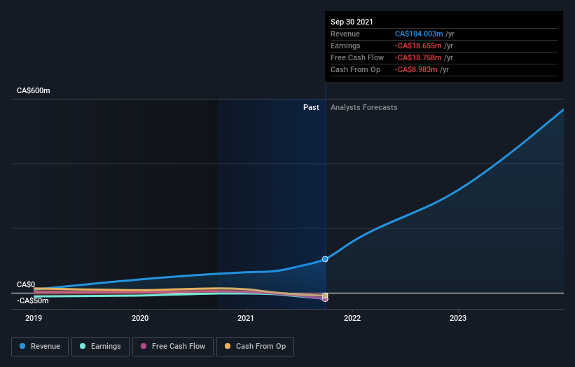Click the Sep 30 2021 tooltip date
The width and height of the screenshot is (575, 367).
click(x=352, y=22)
